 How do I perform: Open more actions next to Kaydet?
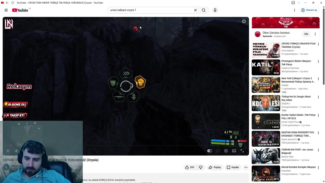[246, 167]
